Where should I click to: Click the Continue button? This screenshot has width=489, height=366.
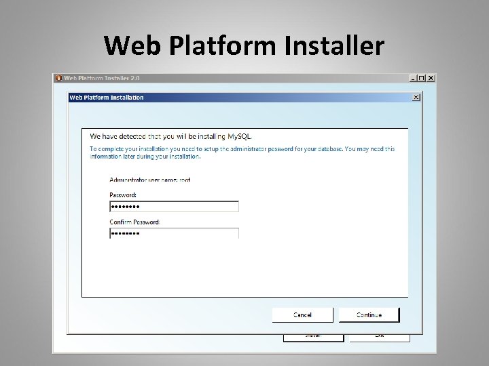pos(369,315)
